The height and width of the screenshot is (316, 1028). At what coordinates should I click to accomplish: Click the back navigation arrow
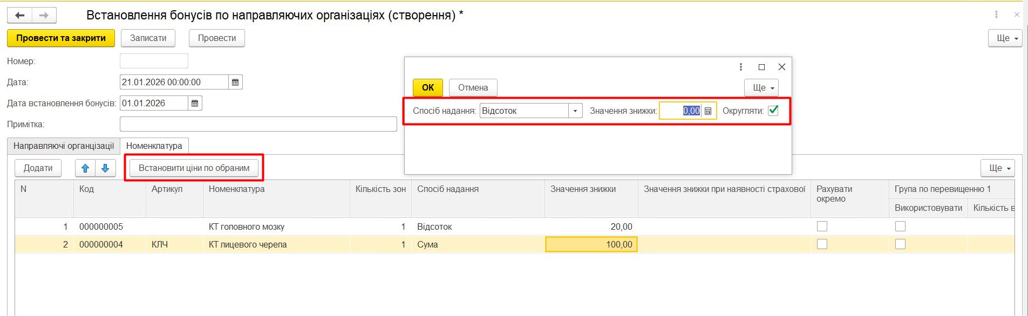20,15
